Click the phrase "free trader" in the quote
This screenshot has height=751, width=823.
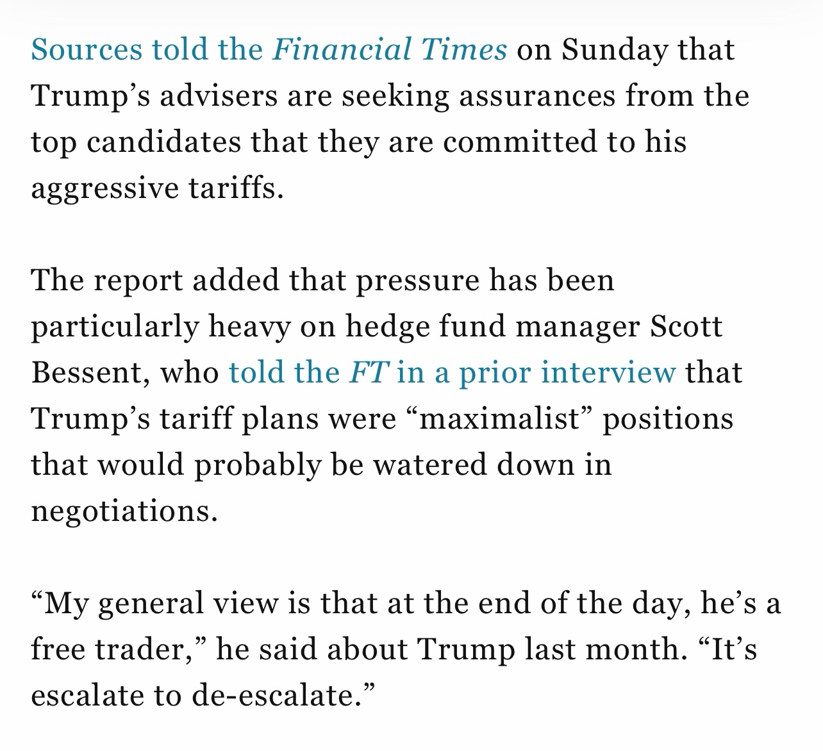pos(118,649)
